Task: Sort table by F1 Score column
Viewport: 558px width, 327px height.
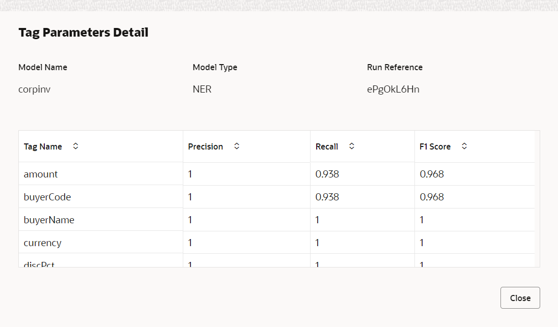Action: (464, 146)
